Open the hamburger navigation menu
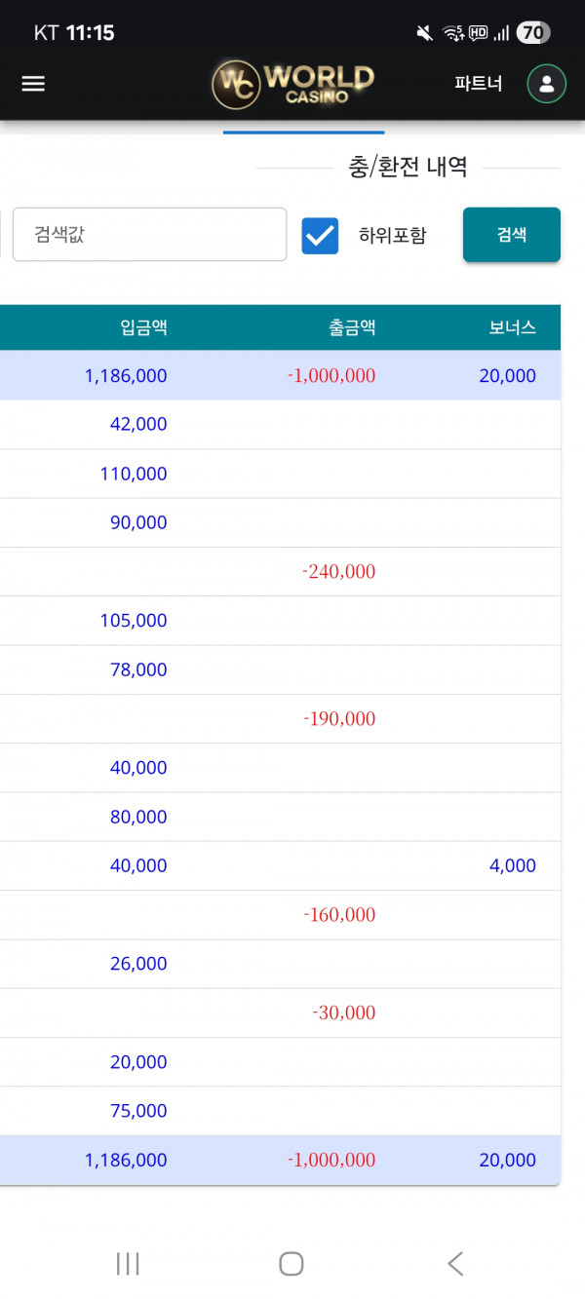Viewport: 585px width, 1299px height. [33, 84]
